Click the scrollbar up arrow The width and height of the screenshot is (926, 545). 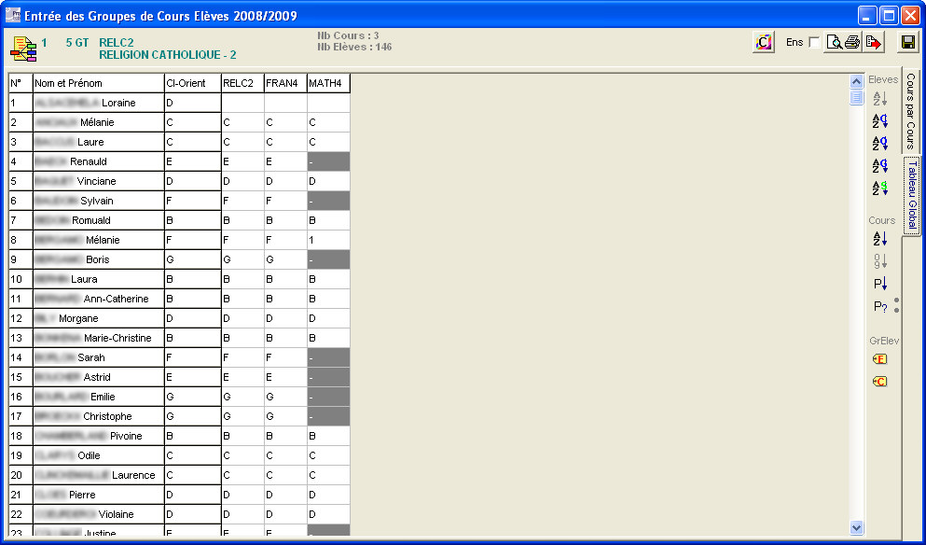[856, 81]
